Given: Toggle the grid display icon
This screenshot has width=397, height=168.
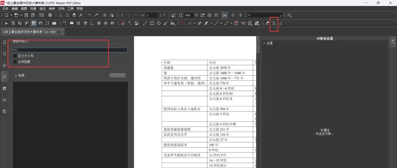Looking at the screenshot, I should tap(105, 15).
